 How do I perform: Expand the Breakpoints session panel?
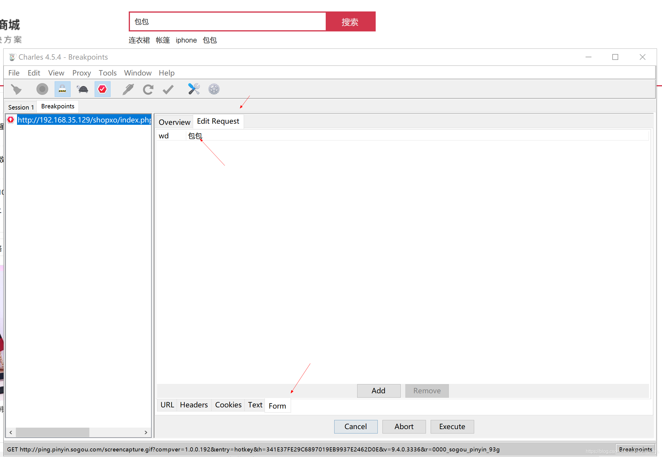(x=58, y=106)
